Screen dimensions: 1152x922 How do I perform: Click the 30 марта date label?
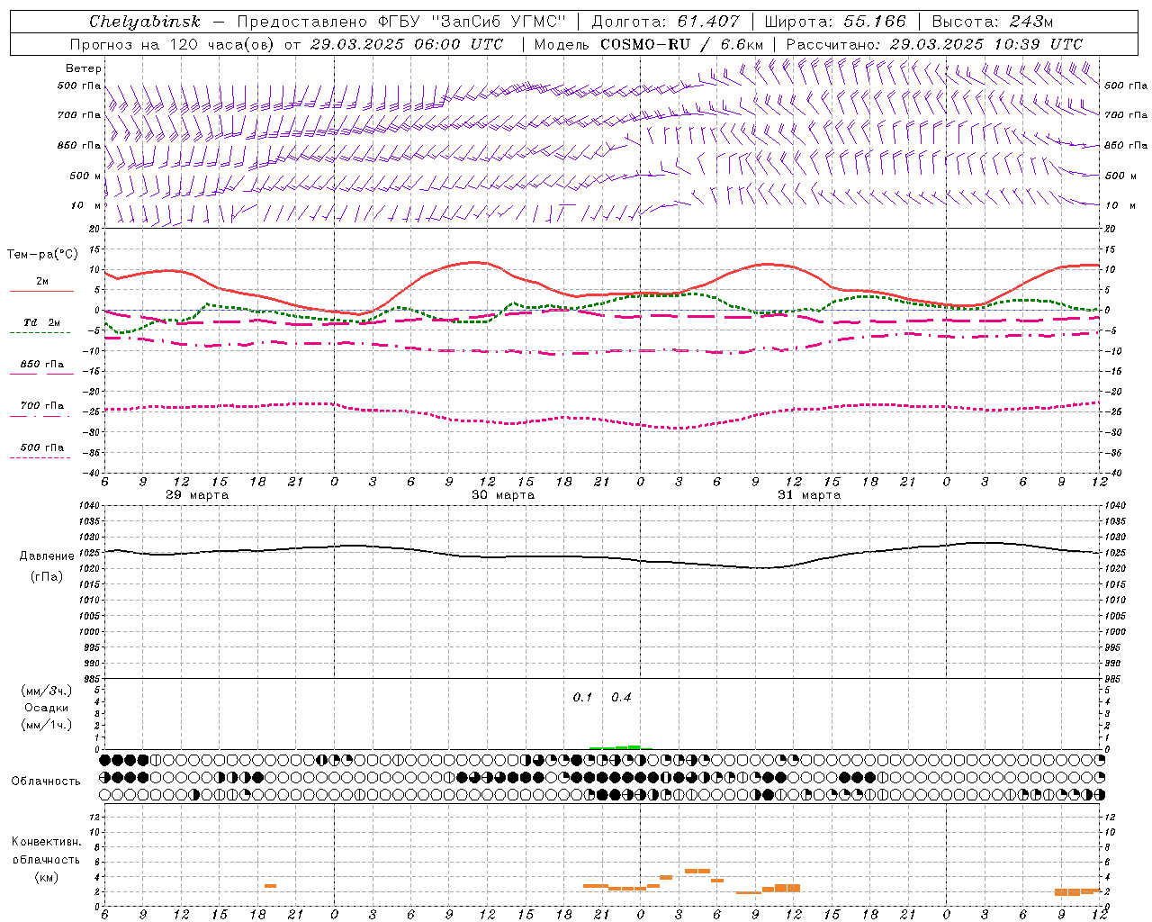coord(503,495)
